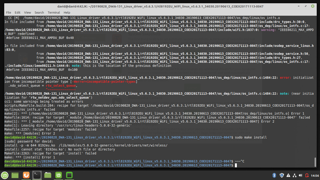Select the Terminal taskbar icon
The image size is (320, 180).
(x=37, y=175)
